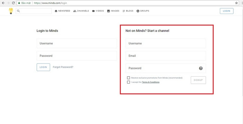Click the signup Password field
Image resolution: width=243 pixels, height=124 pixels.
click(x=166, y=68)
